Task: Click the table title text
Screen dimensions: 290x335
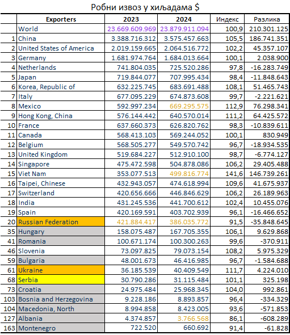Action: point(145,7)
